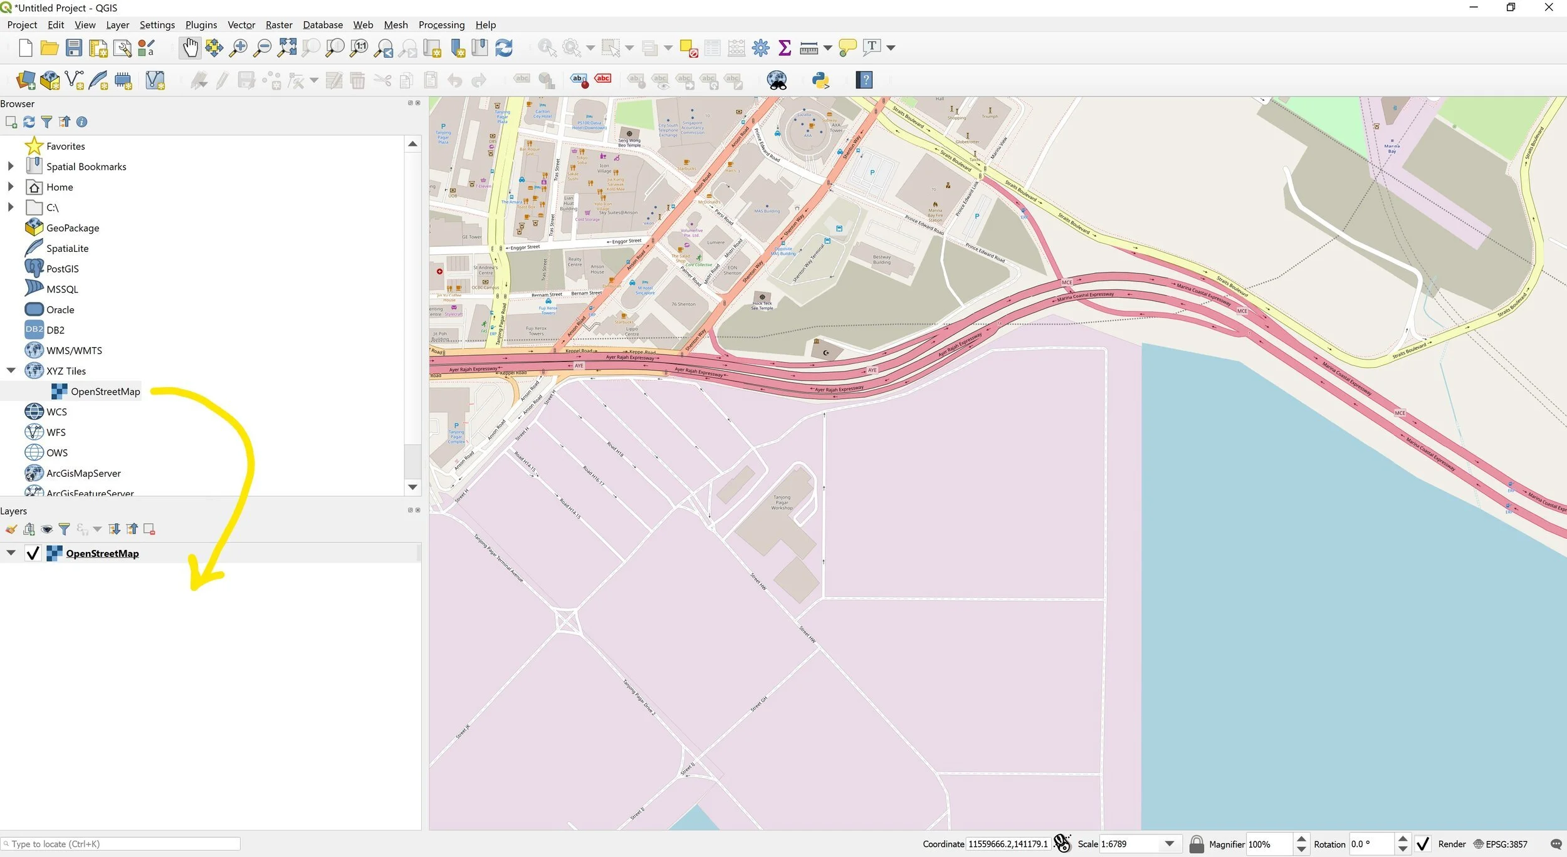
Task: Click the Zoom In magnifier tool
Action: [238, 48]
